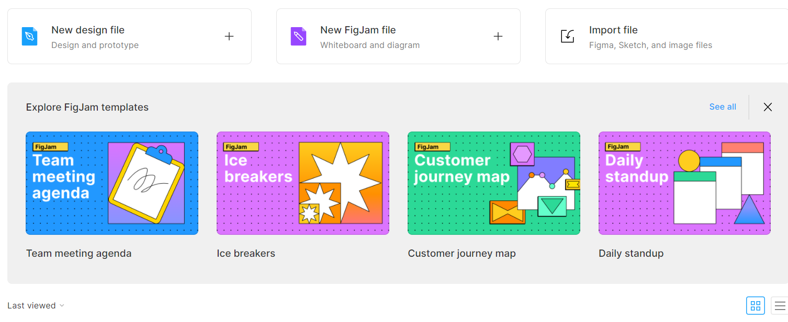
Task: Open the Customer journey map template thumbnail
Action: (x=494, y=183)
